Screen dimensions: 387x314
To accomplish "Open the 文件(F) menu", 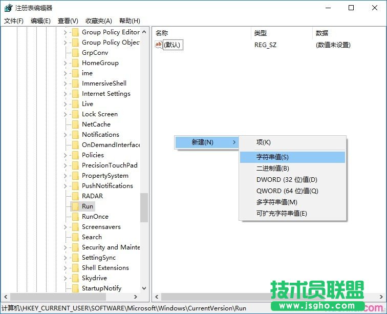I will pyautogui.click(x=14, y=21).
